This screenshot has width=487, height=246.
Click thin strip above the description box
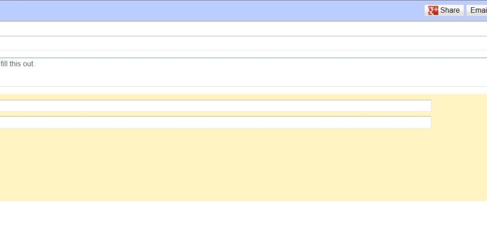[x=243, y=54]
